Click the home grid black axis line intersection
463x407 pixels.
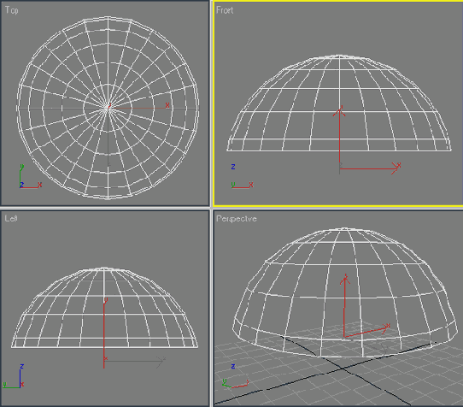(x=342, y=369)
